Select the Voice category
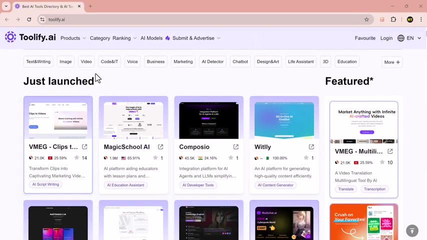 coord(132,61)
